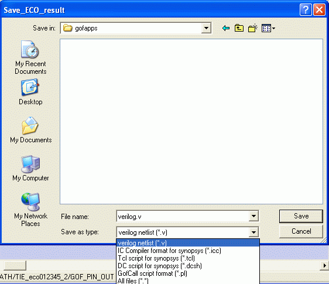This screenshot has width=329, height=284.
Task: Click the Help question mark icon
Action: (306, 9)
